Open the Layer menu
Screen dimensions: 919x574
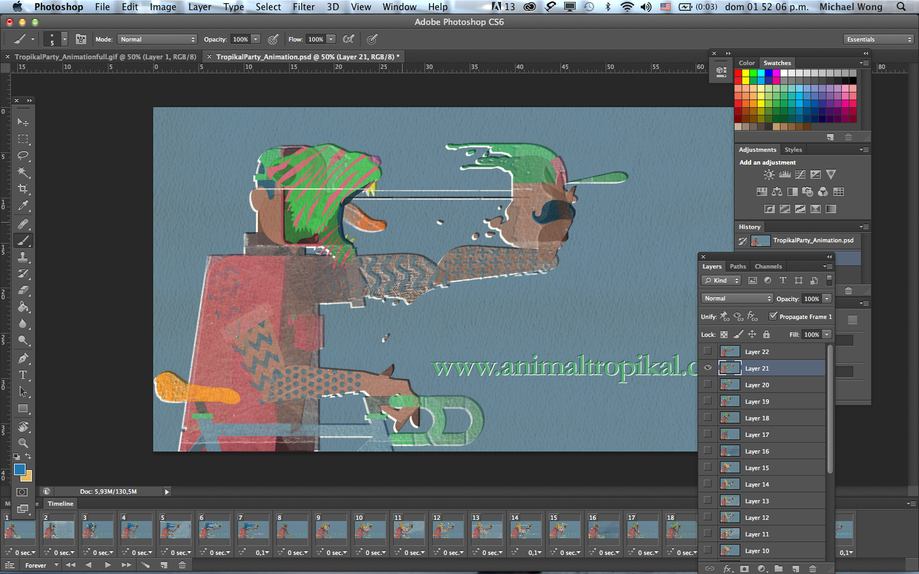click(200, 7)
